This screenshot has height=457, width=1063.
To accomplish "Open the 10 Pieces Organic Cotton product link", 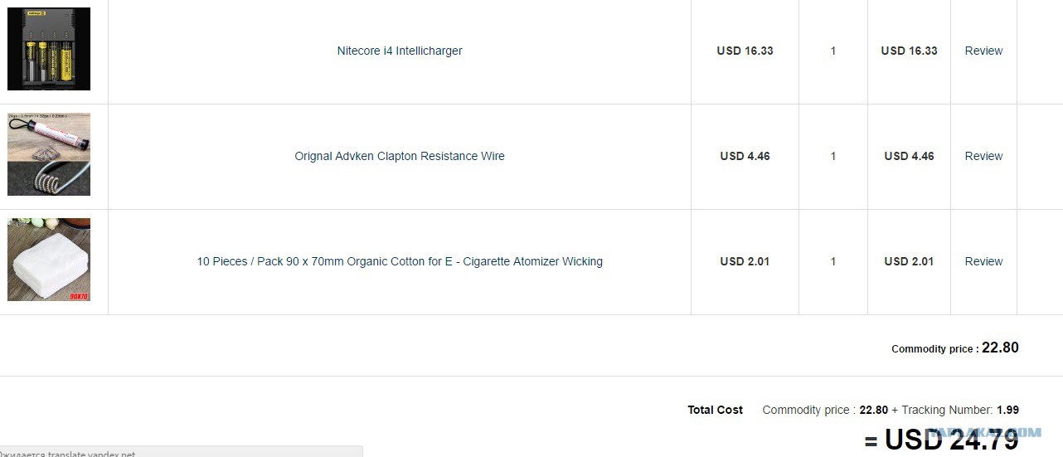I will [x=400, y=261].
